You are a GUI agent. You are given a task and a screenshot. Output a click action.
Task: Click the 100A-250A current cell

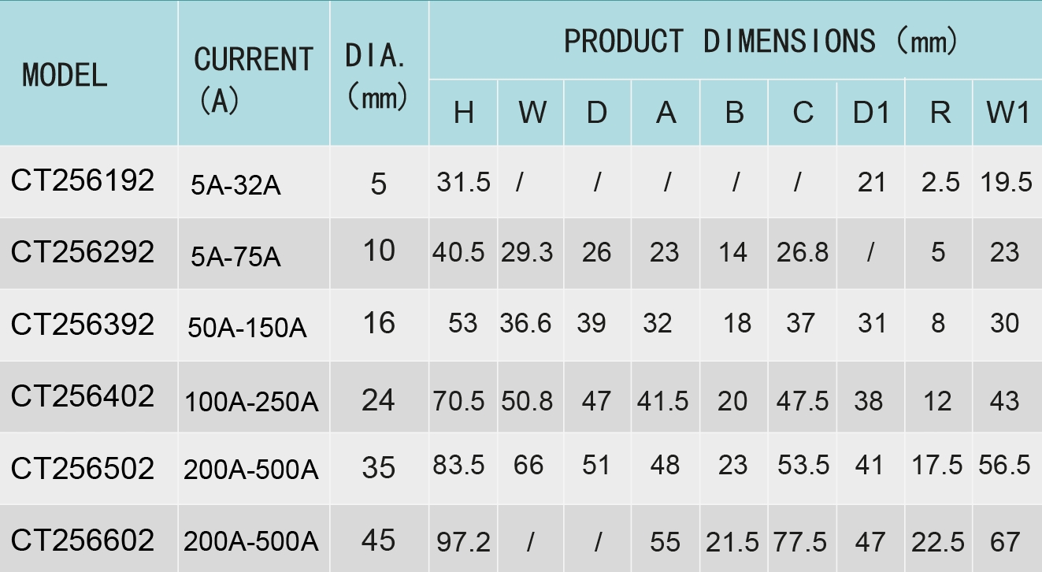pyautogui.click(x=251, y=402)
